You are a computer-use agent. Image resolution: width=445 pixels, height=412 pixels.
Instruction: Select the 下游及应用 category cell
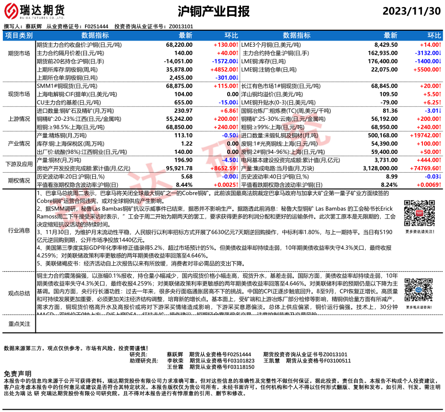[19, 164]
